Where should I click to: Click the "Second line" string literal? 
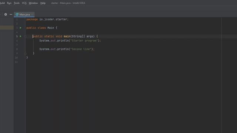81,49
